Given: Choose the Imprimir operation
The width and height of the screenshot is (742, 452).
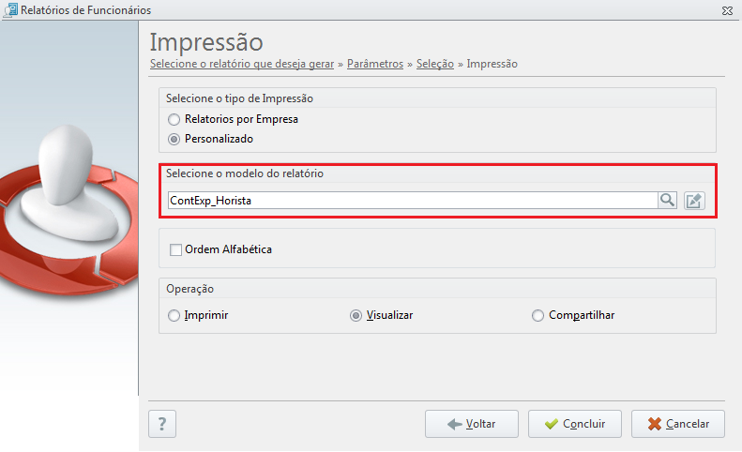Looking at the screenshot, I should point(174,315).
